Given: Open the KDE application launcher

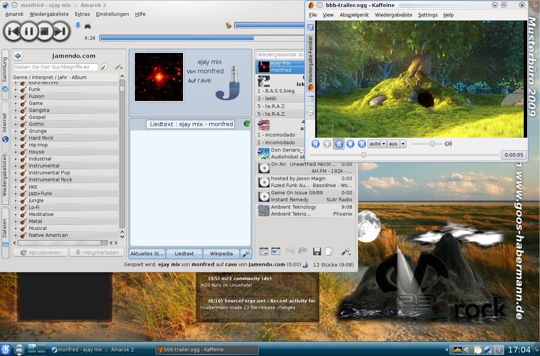Looking at the screenshot, I should click(x=6, y=349).
